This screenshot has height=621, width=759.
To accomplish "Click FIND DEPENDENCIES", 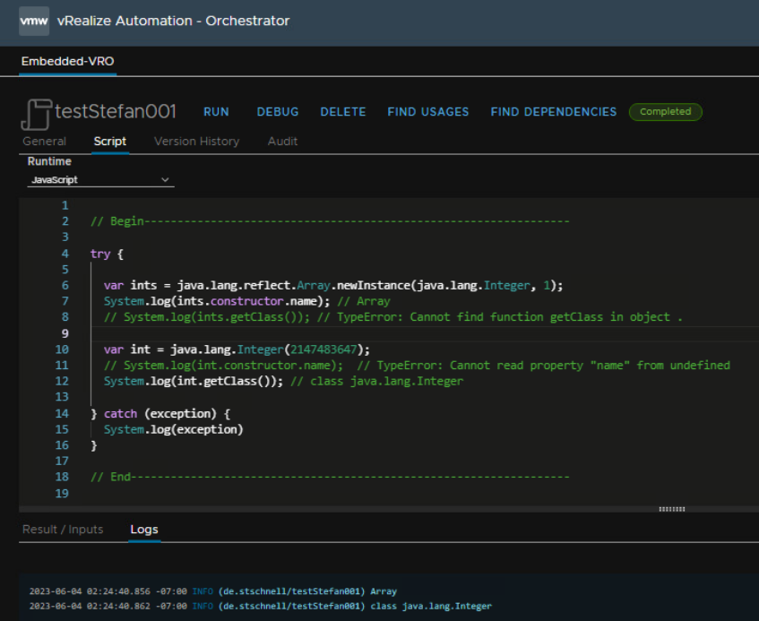I will [554, 112].
